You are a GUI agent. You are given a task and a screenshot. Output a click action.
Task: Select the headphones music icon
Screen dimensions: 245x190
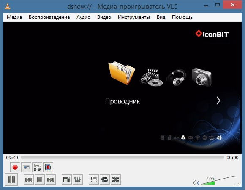click(x=177, y=77)
